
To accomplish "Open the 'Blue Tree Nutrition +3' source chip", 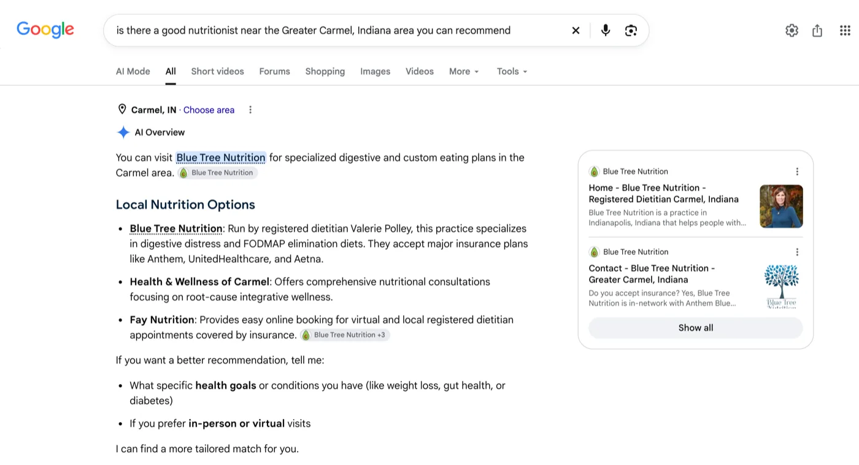I will click(x=345, y=335).
